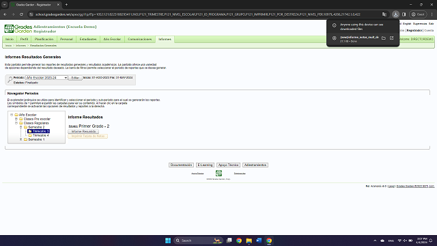Click the browser address bar URL
Image resolution: width=437 pixels, height=246 pixels.
point(197,14)
